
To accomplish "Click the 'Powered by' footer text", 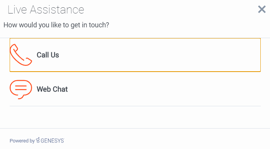I will point(22,141).
